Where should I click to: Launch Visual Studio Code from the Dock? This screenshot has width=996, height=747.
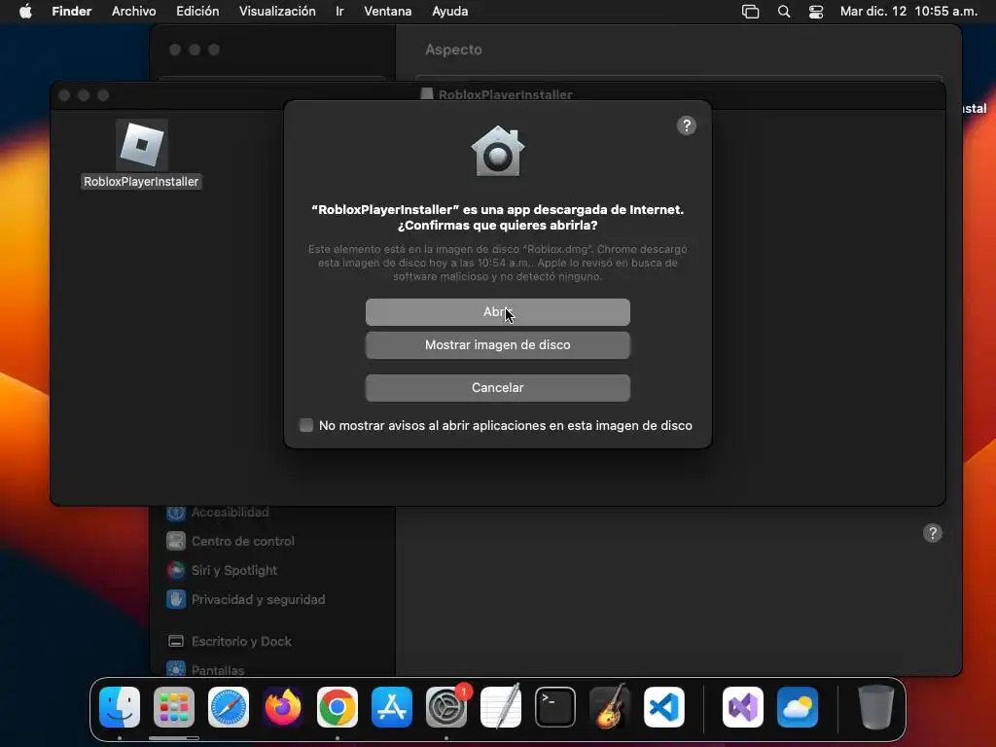pos(664,707)
